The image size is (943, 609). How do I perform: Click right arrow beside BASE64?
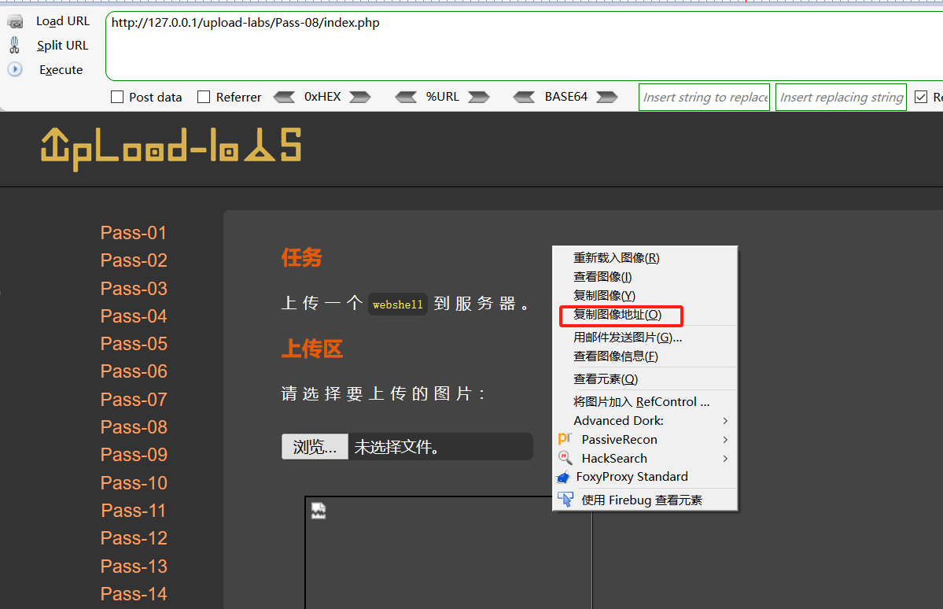[x=607, y=97]
